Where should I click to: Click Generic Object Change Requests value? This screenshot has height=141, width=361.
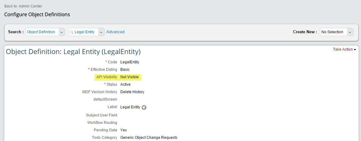pos(149,138)
